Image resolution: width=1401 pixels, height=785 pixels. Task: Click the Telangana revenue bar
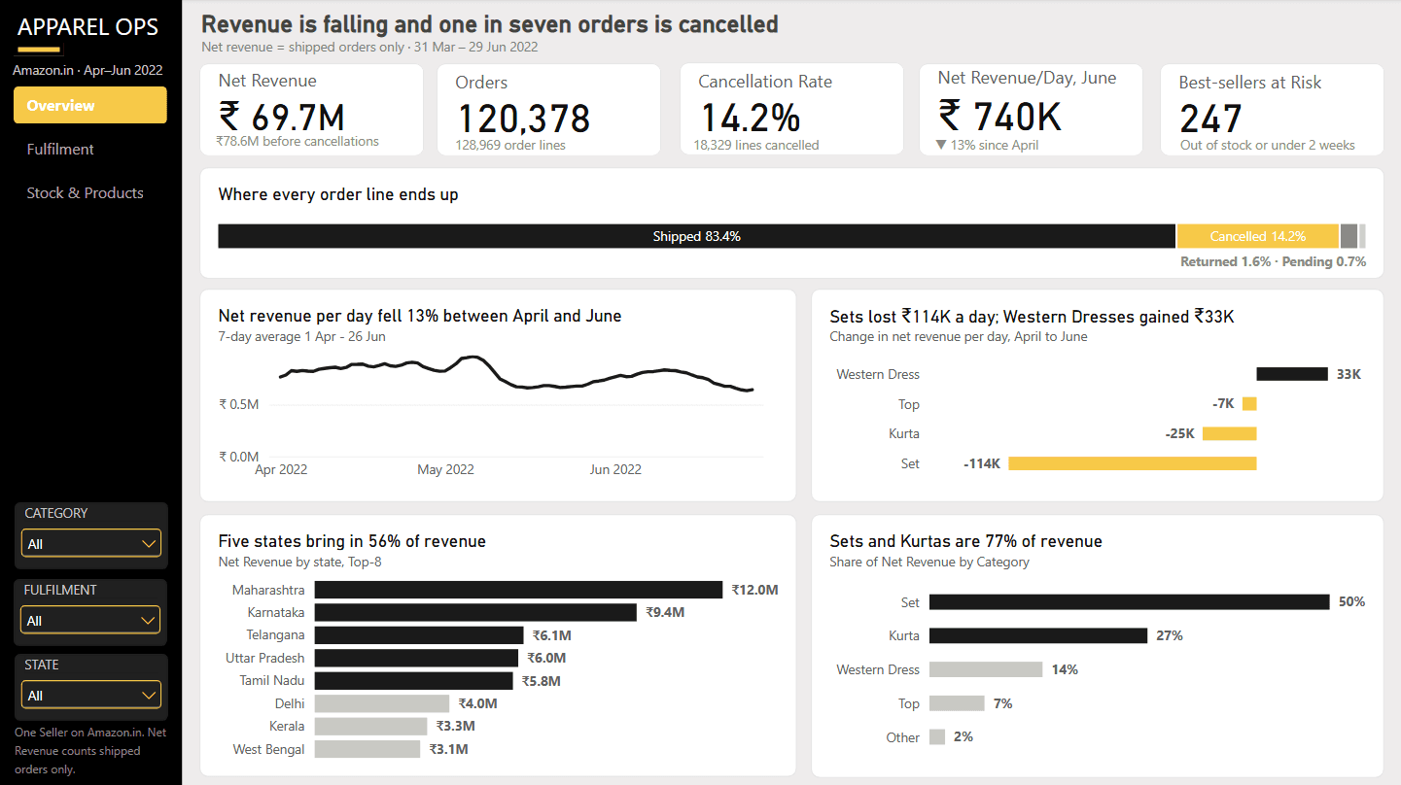pos(419,635)
